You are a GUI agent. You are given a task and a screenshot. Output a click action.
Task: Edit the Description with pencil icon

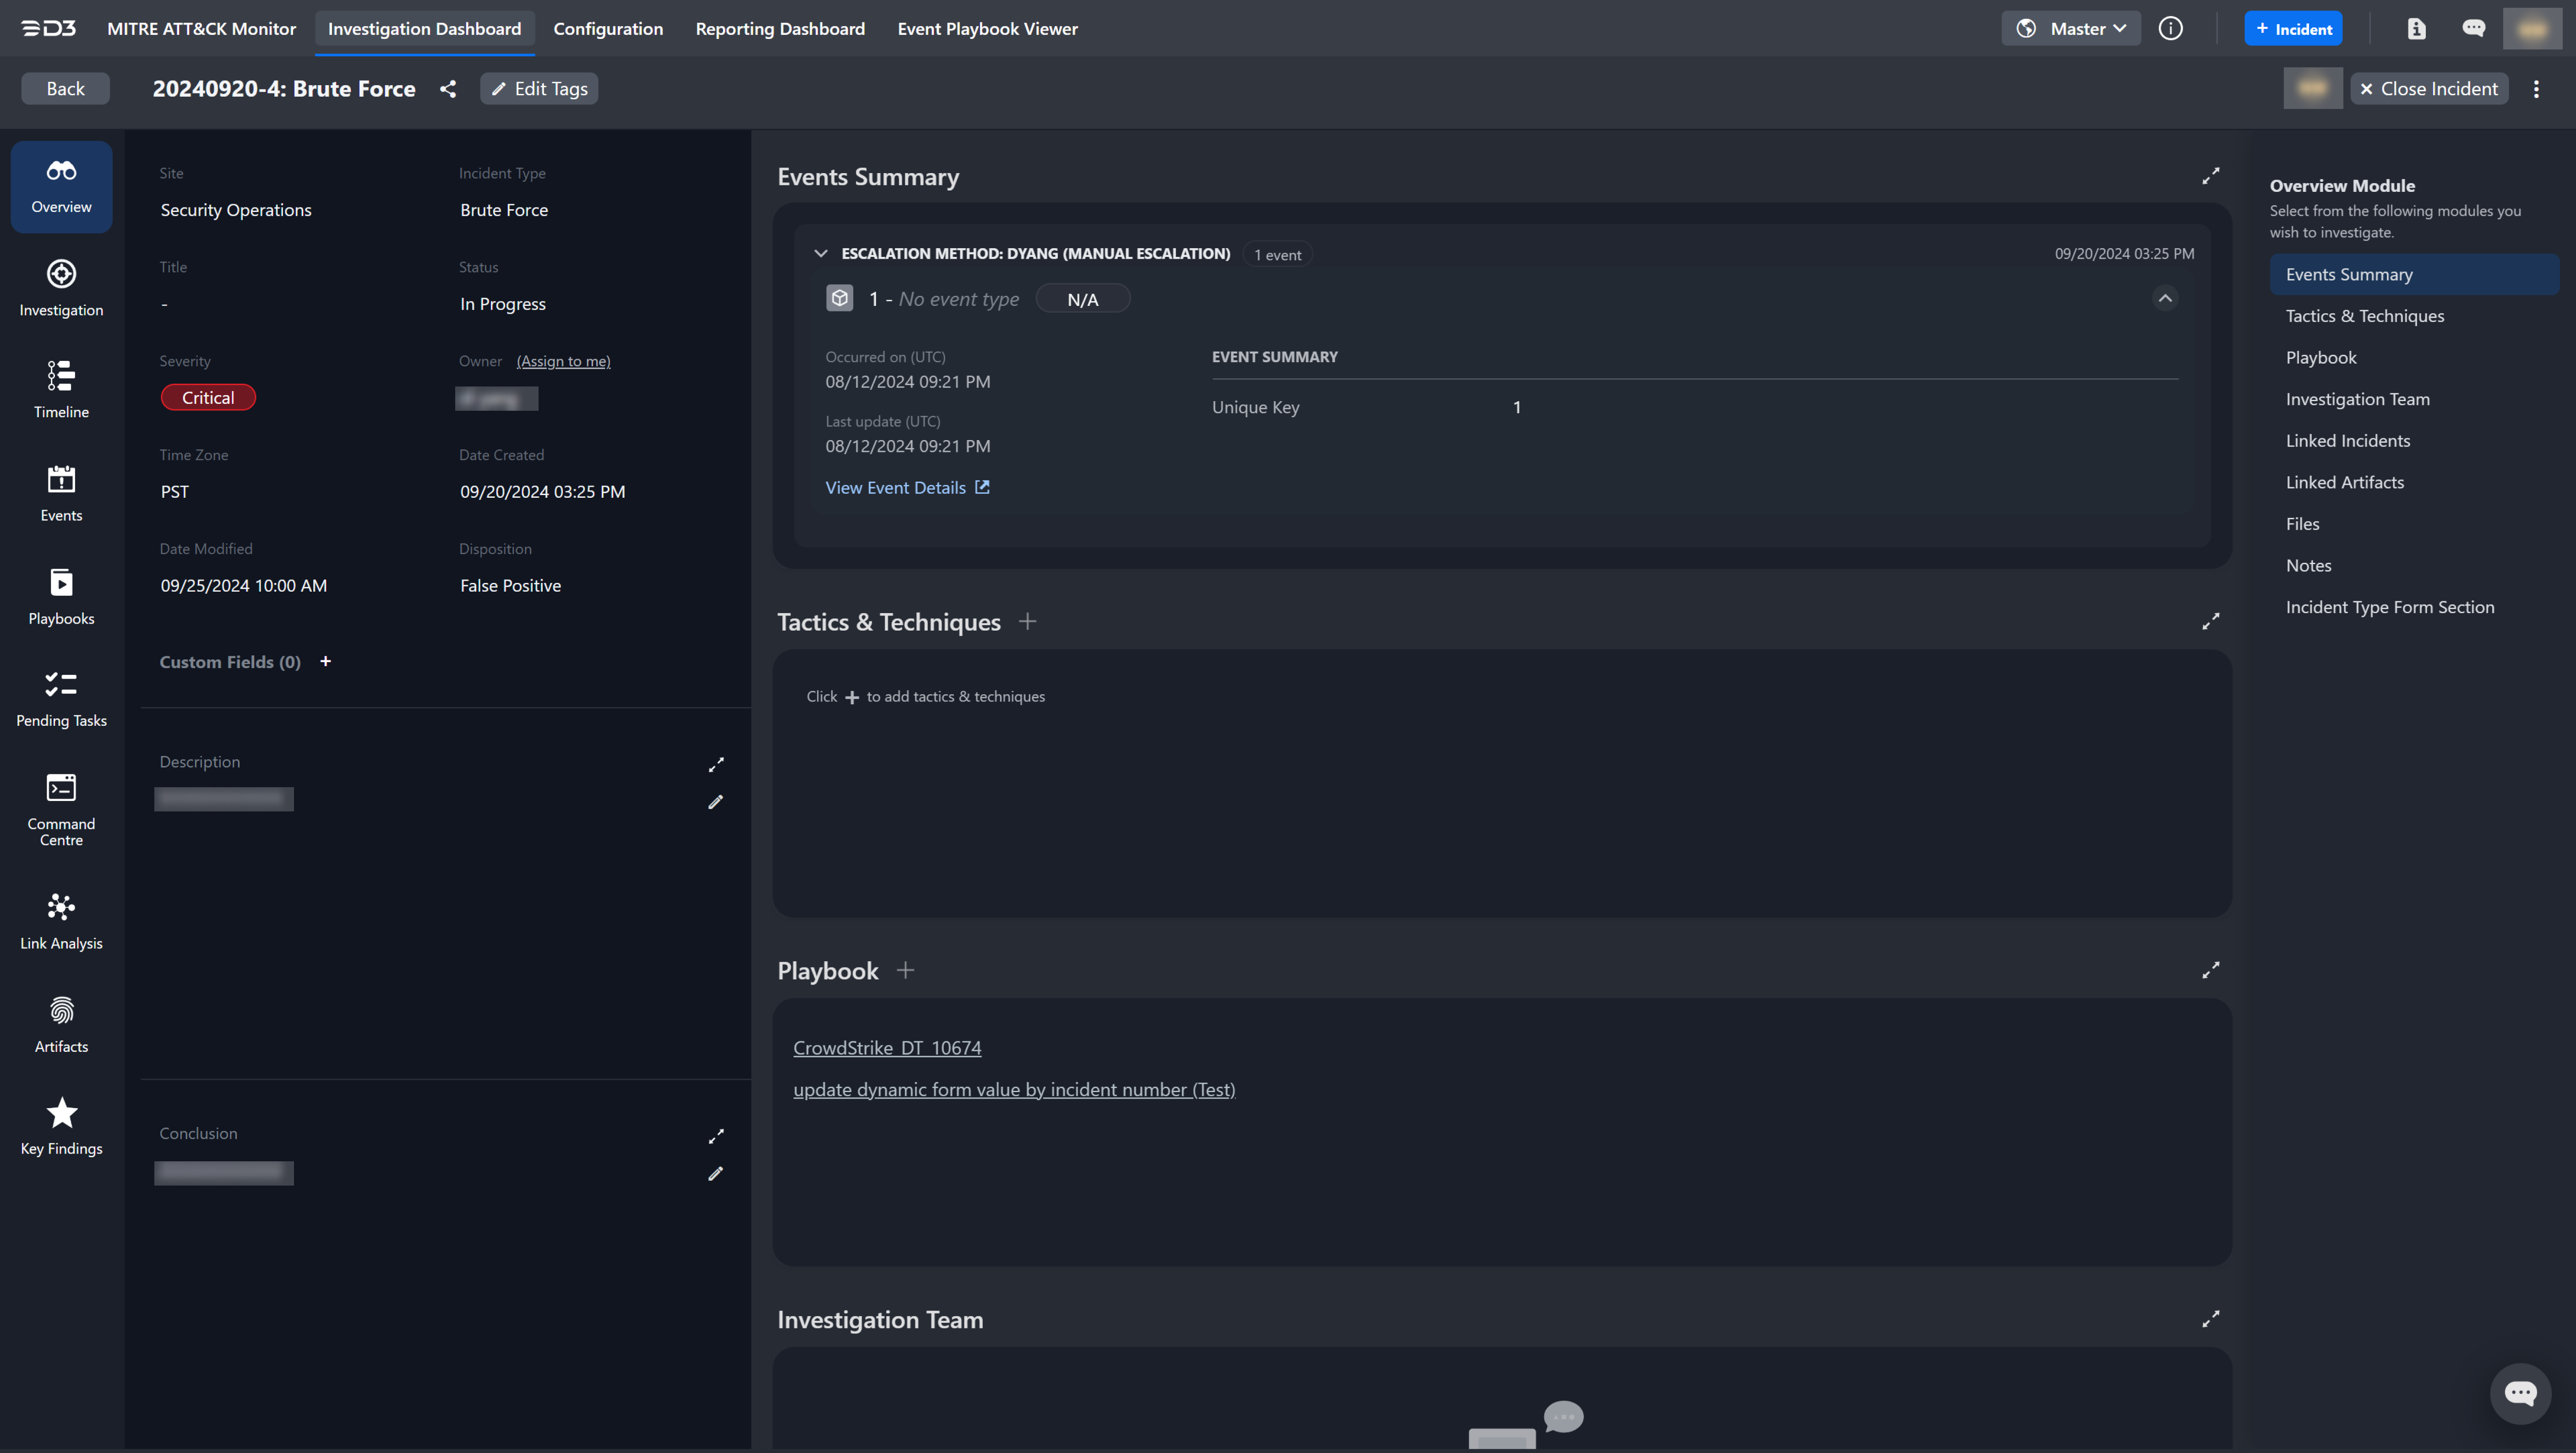point(715,802)
